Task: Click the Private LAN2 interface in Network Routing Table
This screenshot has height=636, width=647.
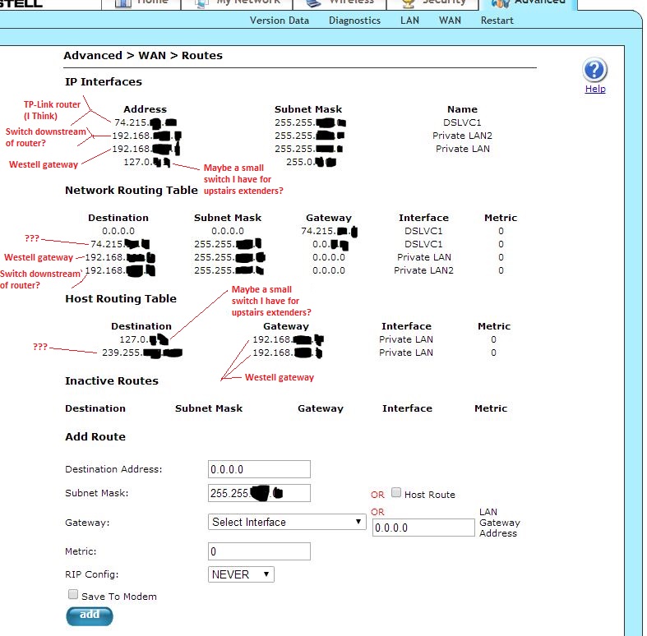Action: pyautogui.click(x=423, y=270)
